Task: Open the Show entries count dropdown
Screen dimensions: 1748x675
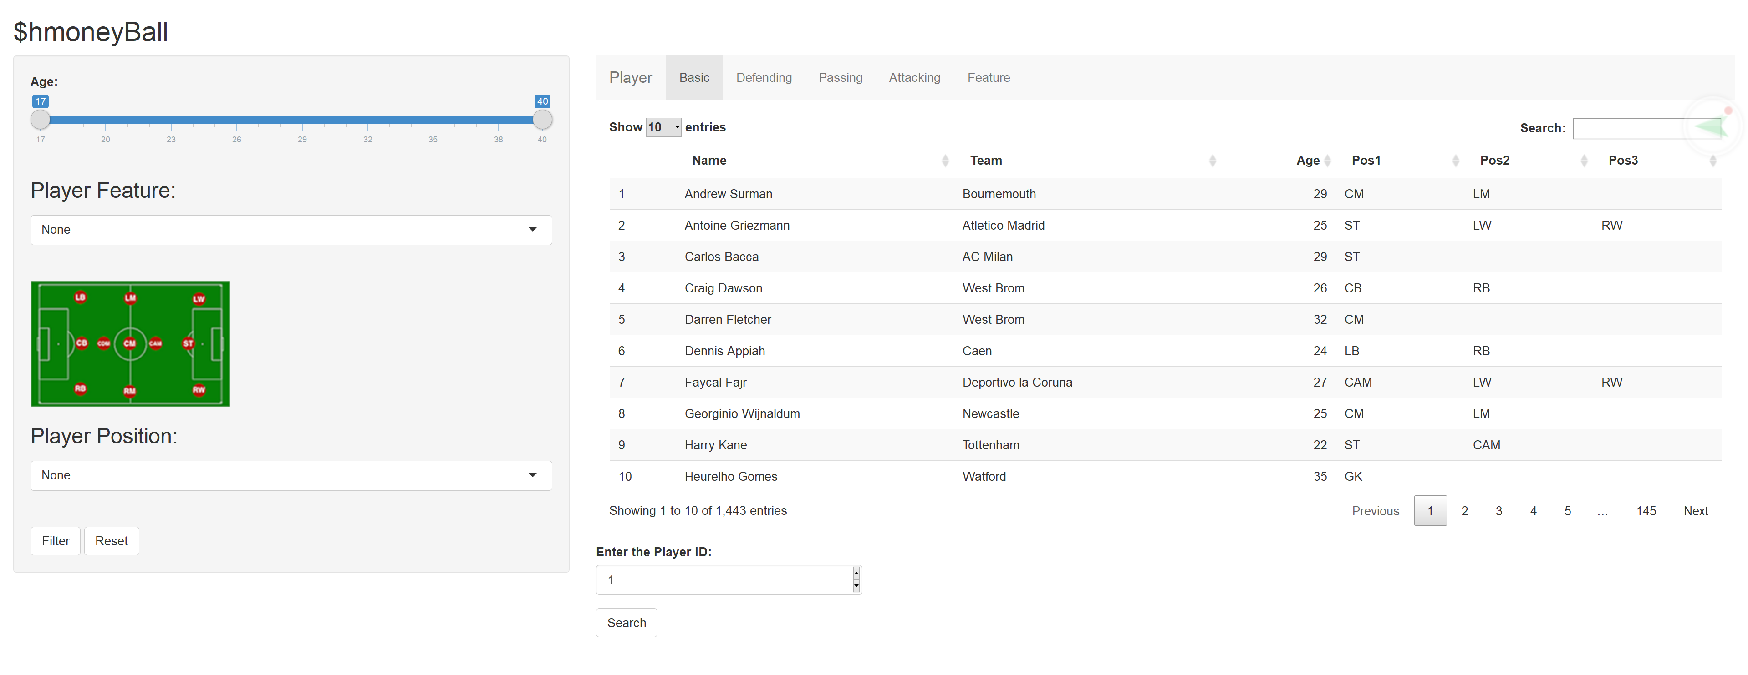Action: pos(663,127)
